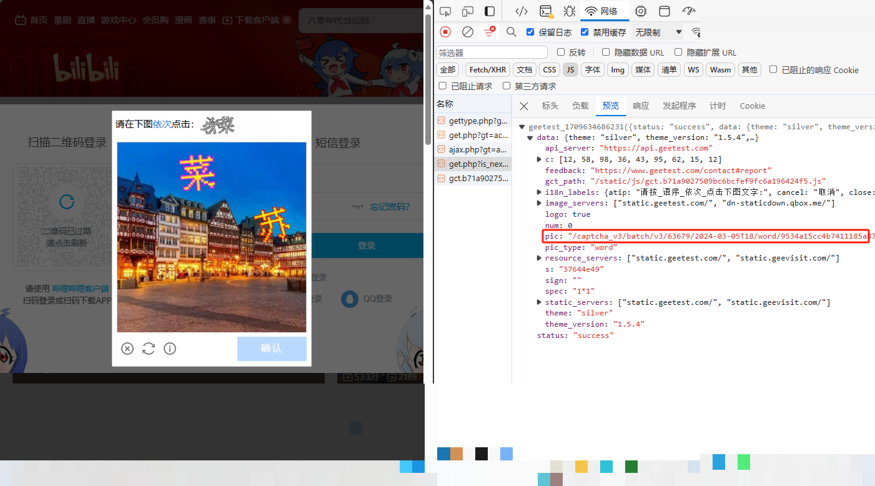Close the request details pane

524,106
